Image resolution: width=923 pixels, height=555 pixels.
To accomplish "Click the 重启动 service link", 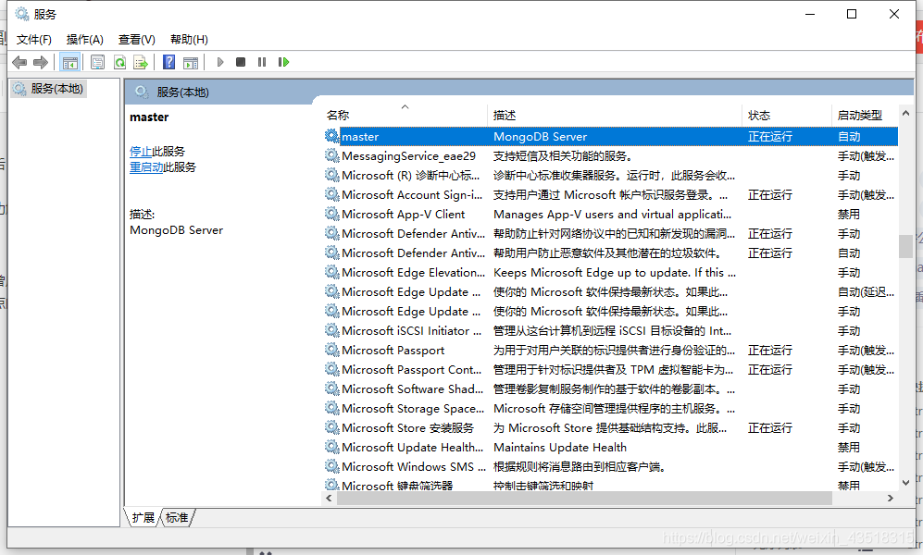I will pos(146,167).
